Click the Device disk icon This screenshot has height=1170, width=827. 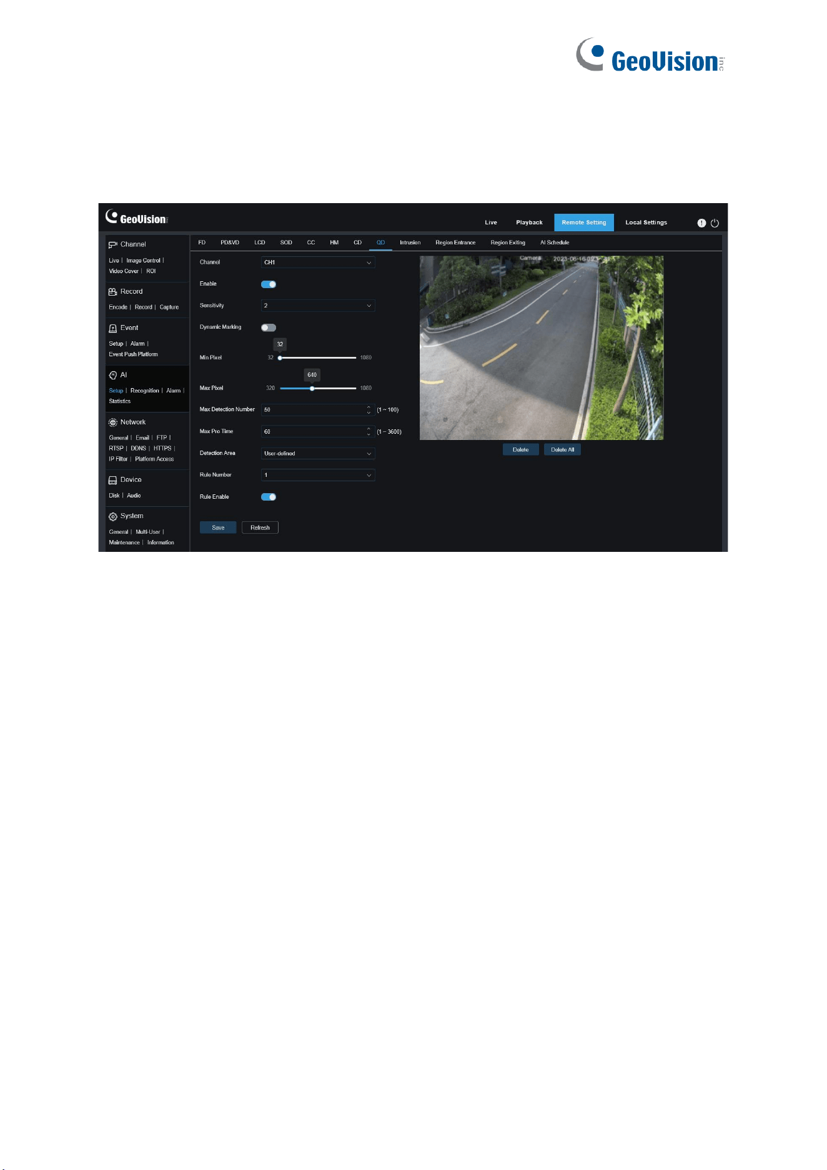tap(112, 480)
